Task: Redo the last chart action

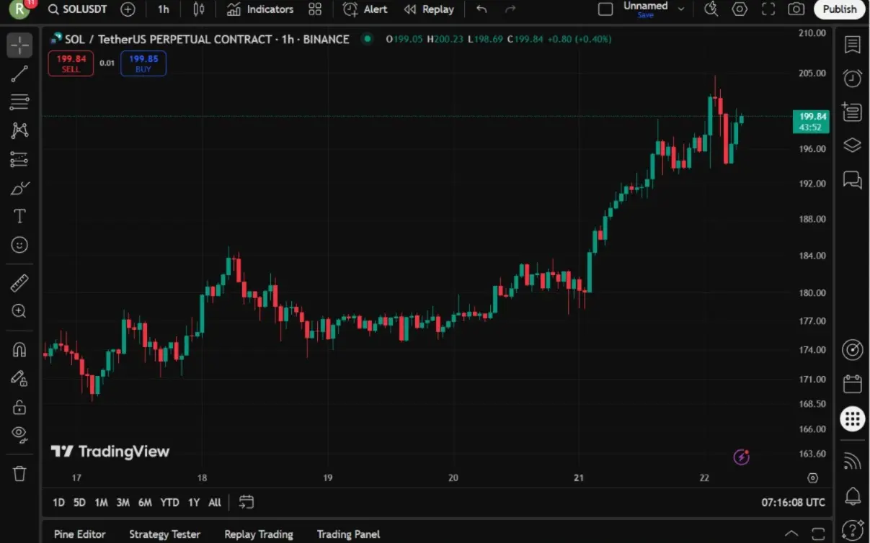Action: [510, 9]
